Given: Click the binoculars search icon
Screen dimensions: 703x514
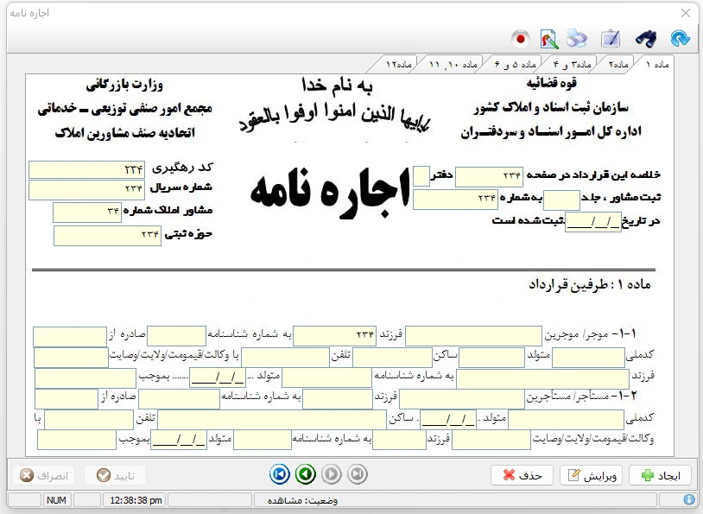Looking at the screenshot, I should coord(645,39).
